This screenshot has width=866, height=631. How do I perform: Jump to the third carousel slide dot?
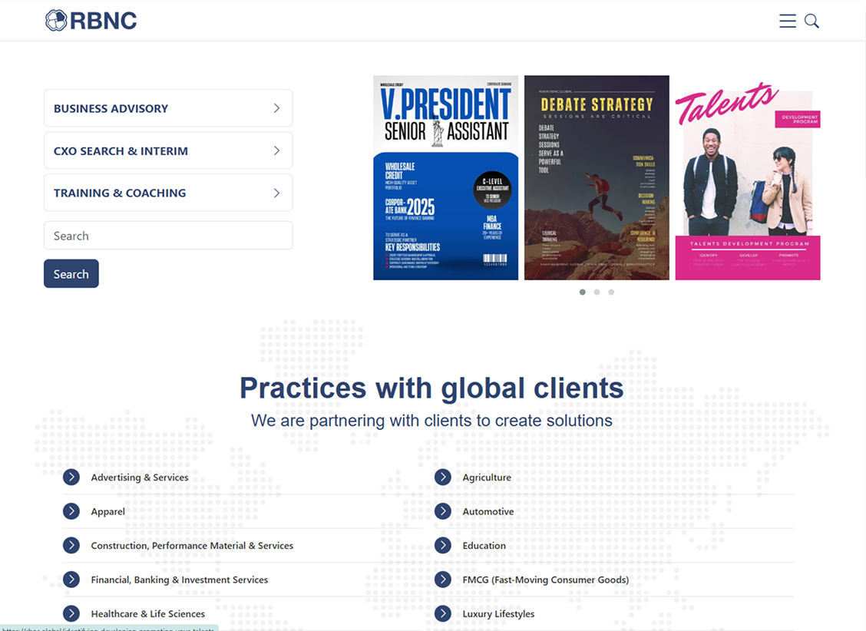[611, 292]
